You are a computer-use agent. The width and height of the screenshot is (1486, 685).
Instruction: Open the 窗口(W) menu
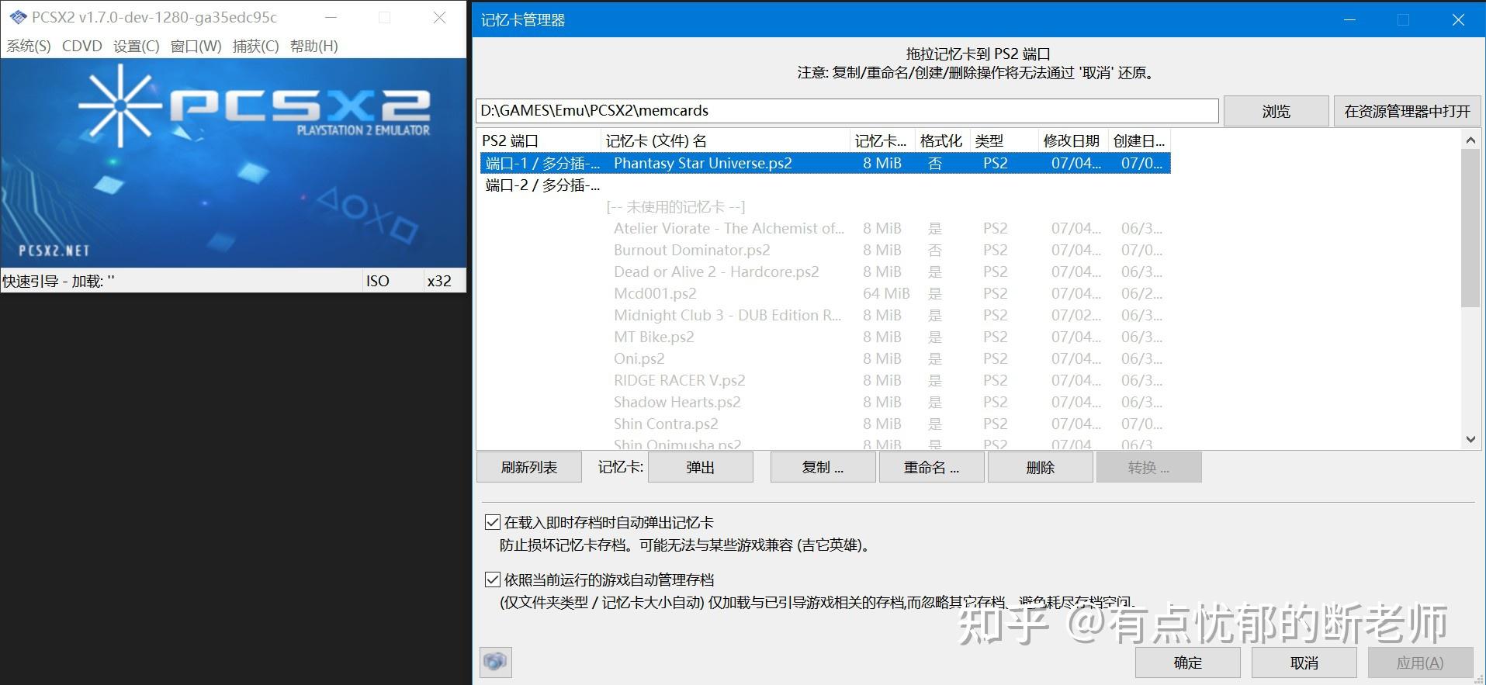[x=196, y=46]
